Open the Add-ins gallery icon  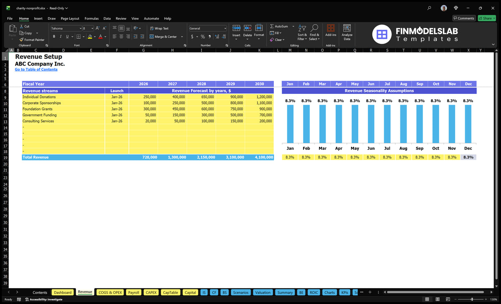(331, 28)
